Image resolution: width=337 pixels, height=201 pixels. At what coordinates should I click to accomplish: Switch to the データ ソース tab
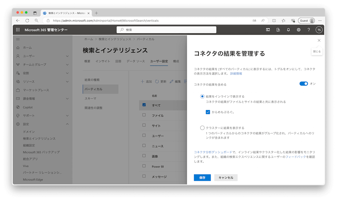pos(136,61)
